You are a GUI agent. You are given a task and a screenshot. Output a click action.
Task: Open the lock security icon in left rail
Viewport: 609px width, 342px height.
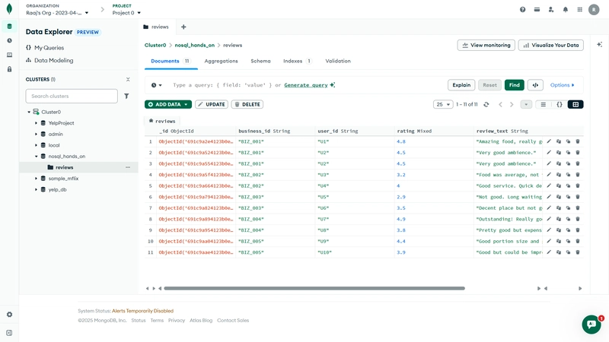click(x=9, y=69)
